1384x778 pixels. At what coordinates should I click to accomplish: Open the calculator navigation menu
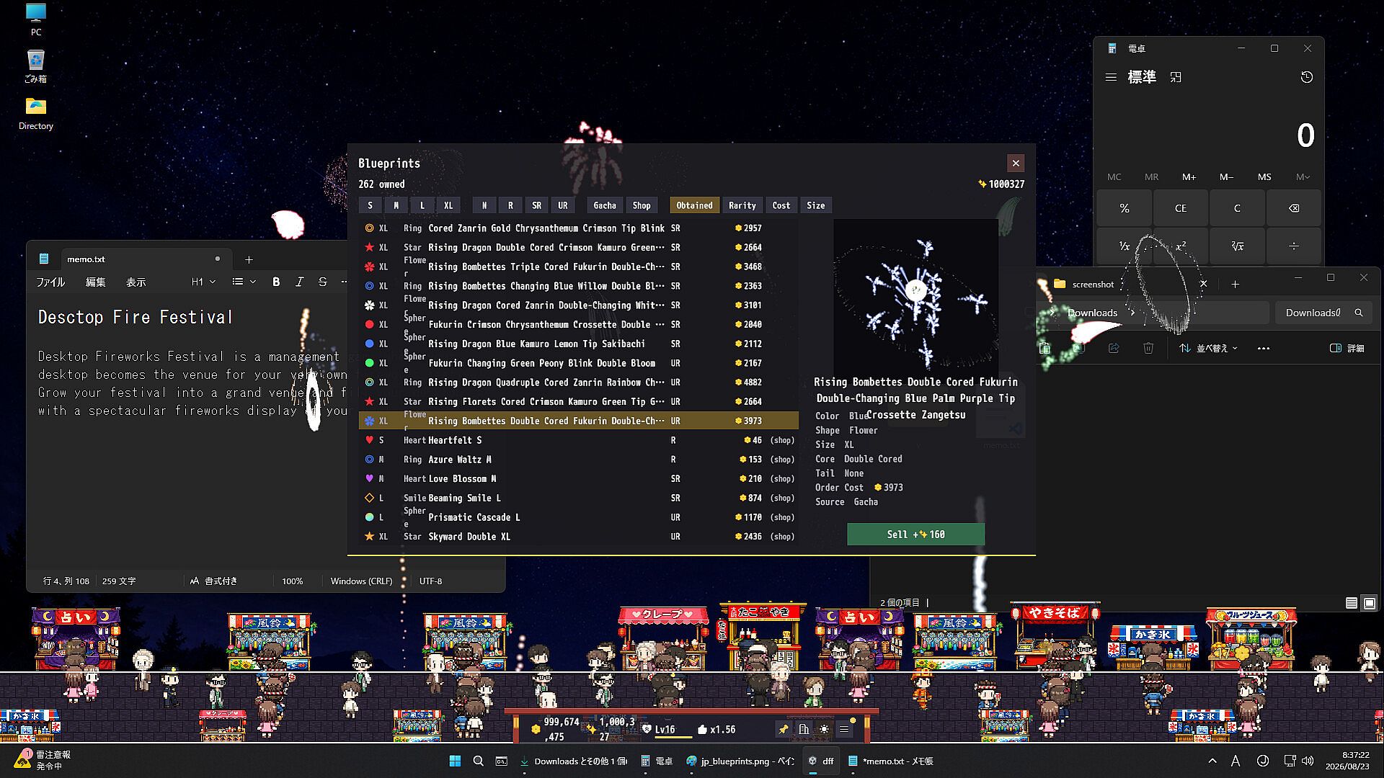1111,77
